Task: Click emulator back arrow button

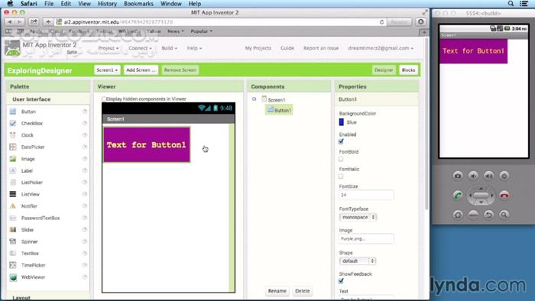Action: [488, 215]
